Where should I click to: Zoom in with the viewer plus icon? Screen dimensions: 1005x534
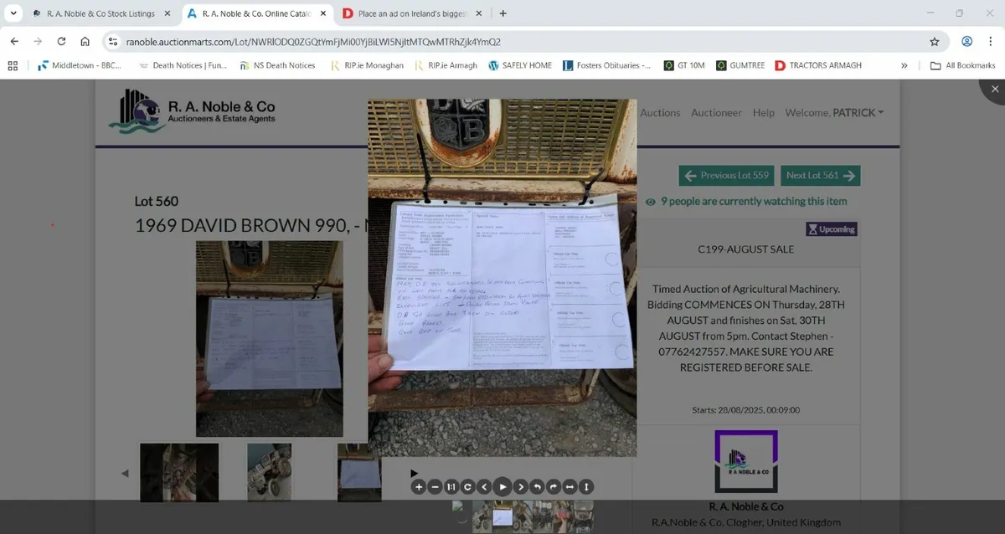(418, 486)
